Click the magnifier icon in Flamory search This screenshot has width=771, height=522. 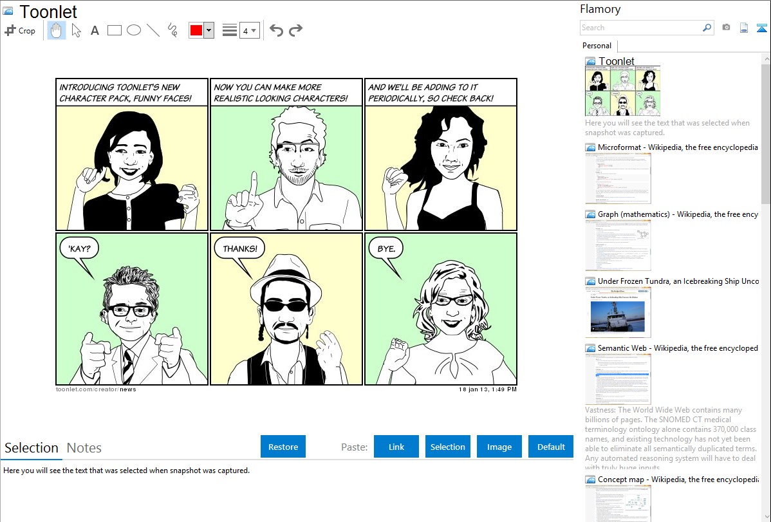(x=707, y=28)
